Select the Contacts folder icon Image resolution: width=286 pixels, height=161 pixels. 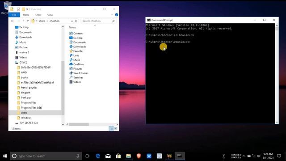pos(71,34)
